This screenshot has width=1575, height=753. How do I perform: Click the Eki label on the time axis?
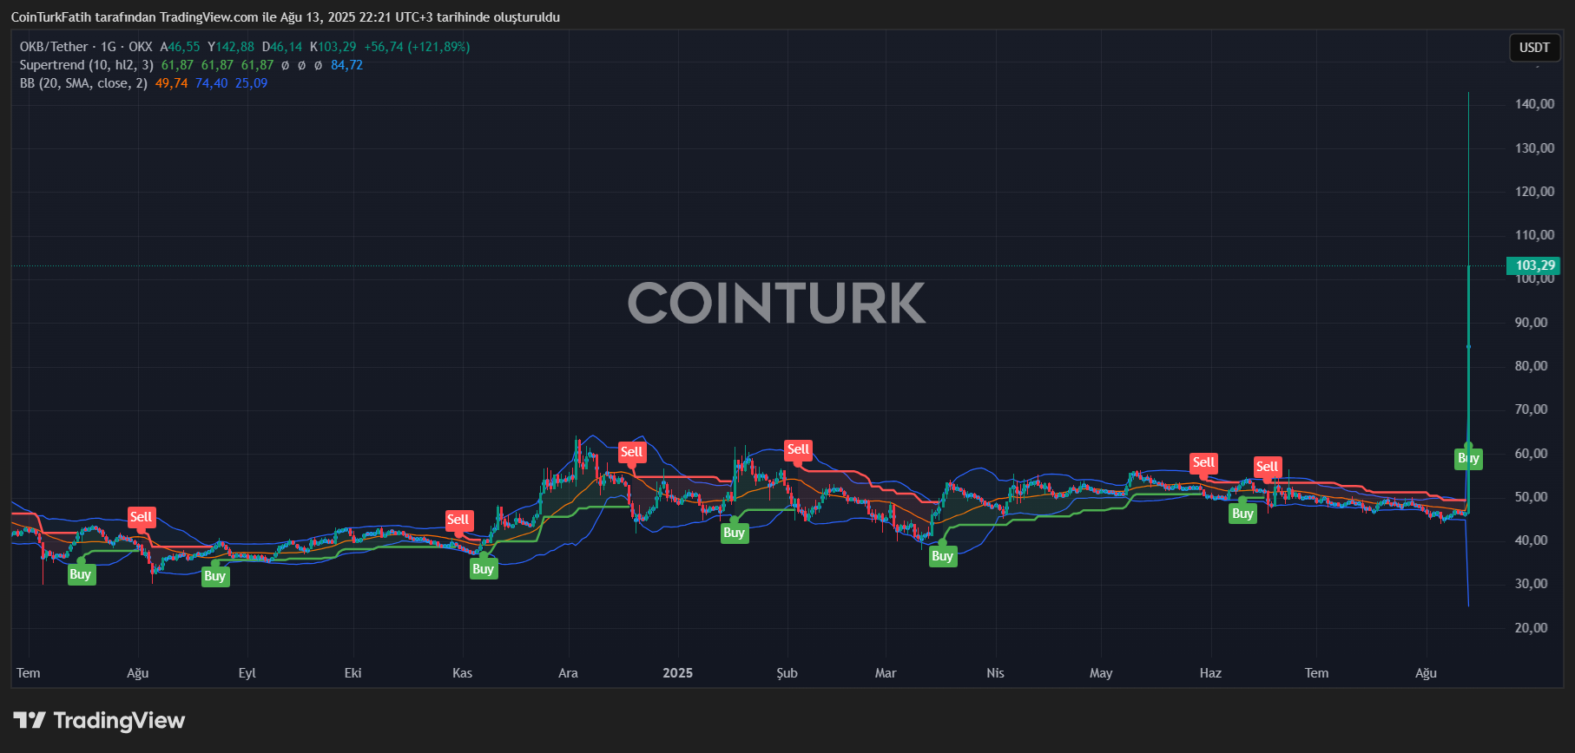353,673
